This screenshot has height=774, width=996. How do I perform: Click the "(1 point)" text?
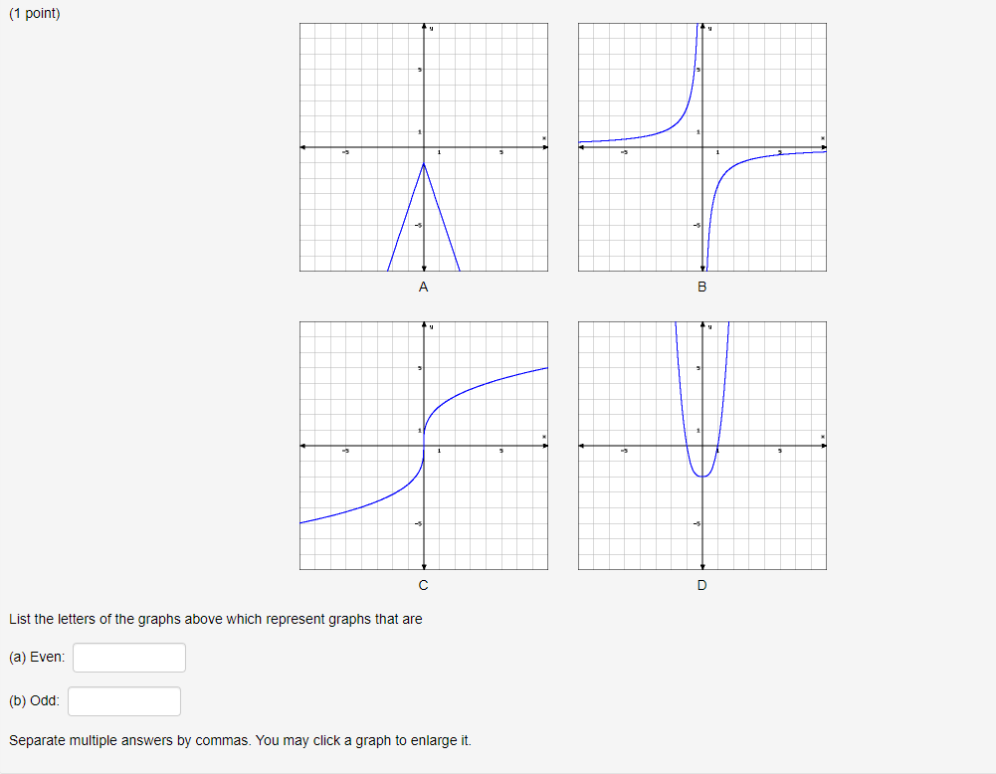(34, 13)
